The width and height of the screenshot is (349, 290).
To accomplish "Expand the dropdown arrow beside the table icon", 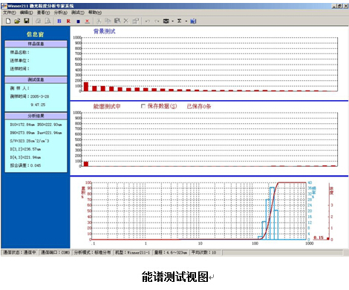I will coord(172,22).
